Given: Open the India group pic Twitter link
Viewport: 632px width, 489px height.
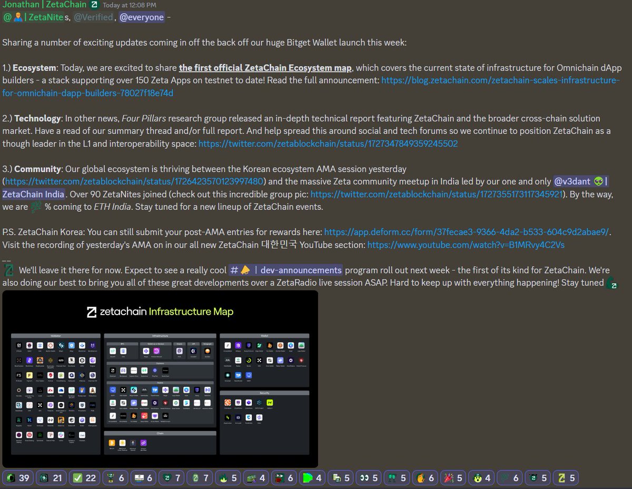Looking at the screenshot, I should click(x=437, y=194).
